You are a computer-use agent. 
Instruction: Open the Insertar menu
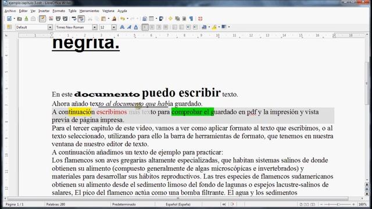point(44,11)
